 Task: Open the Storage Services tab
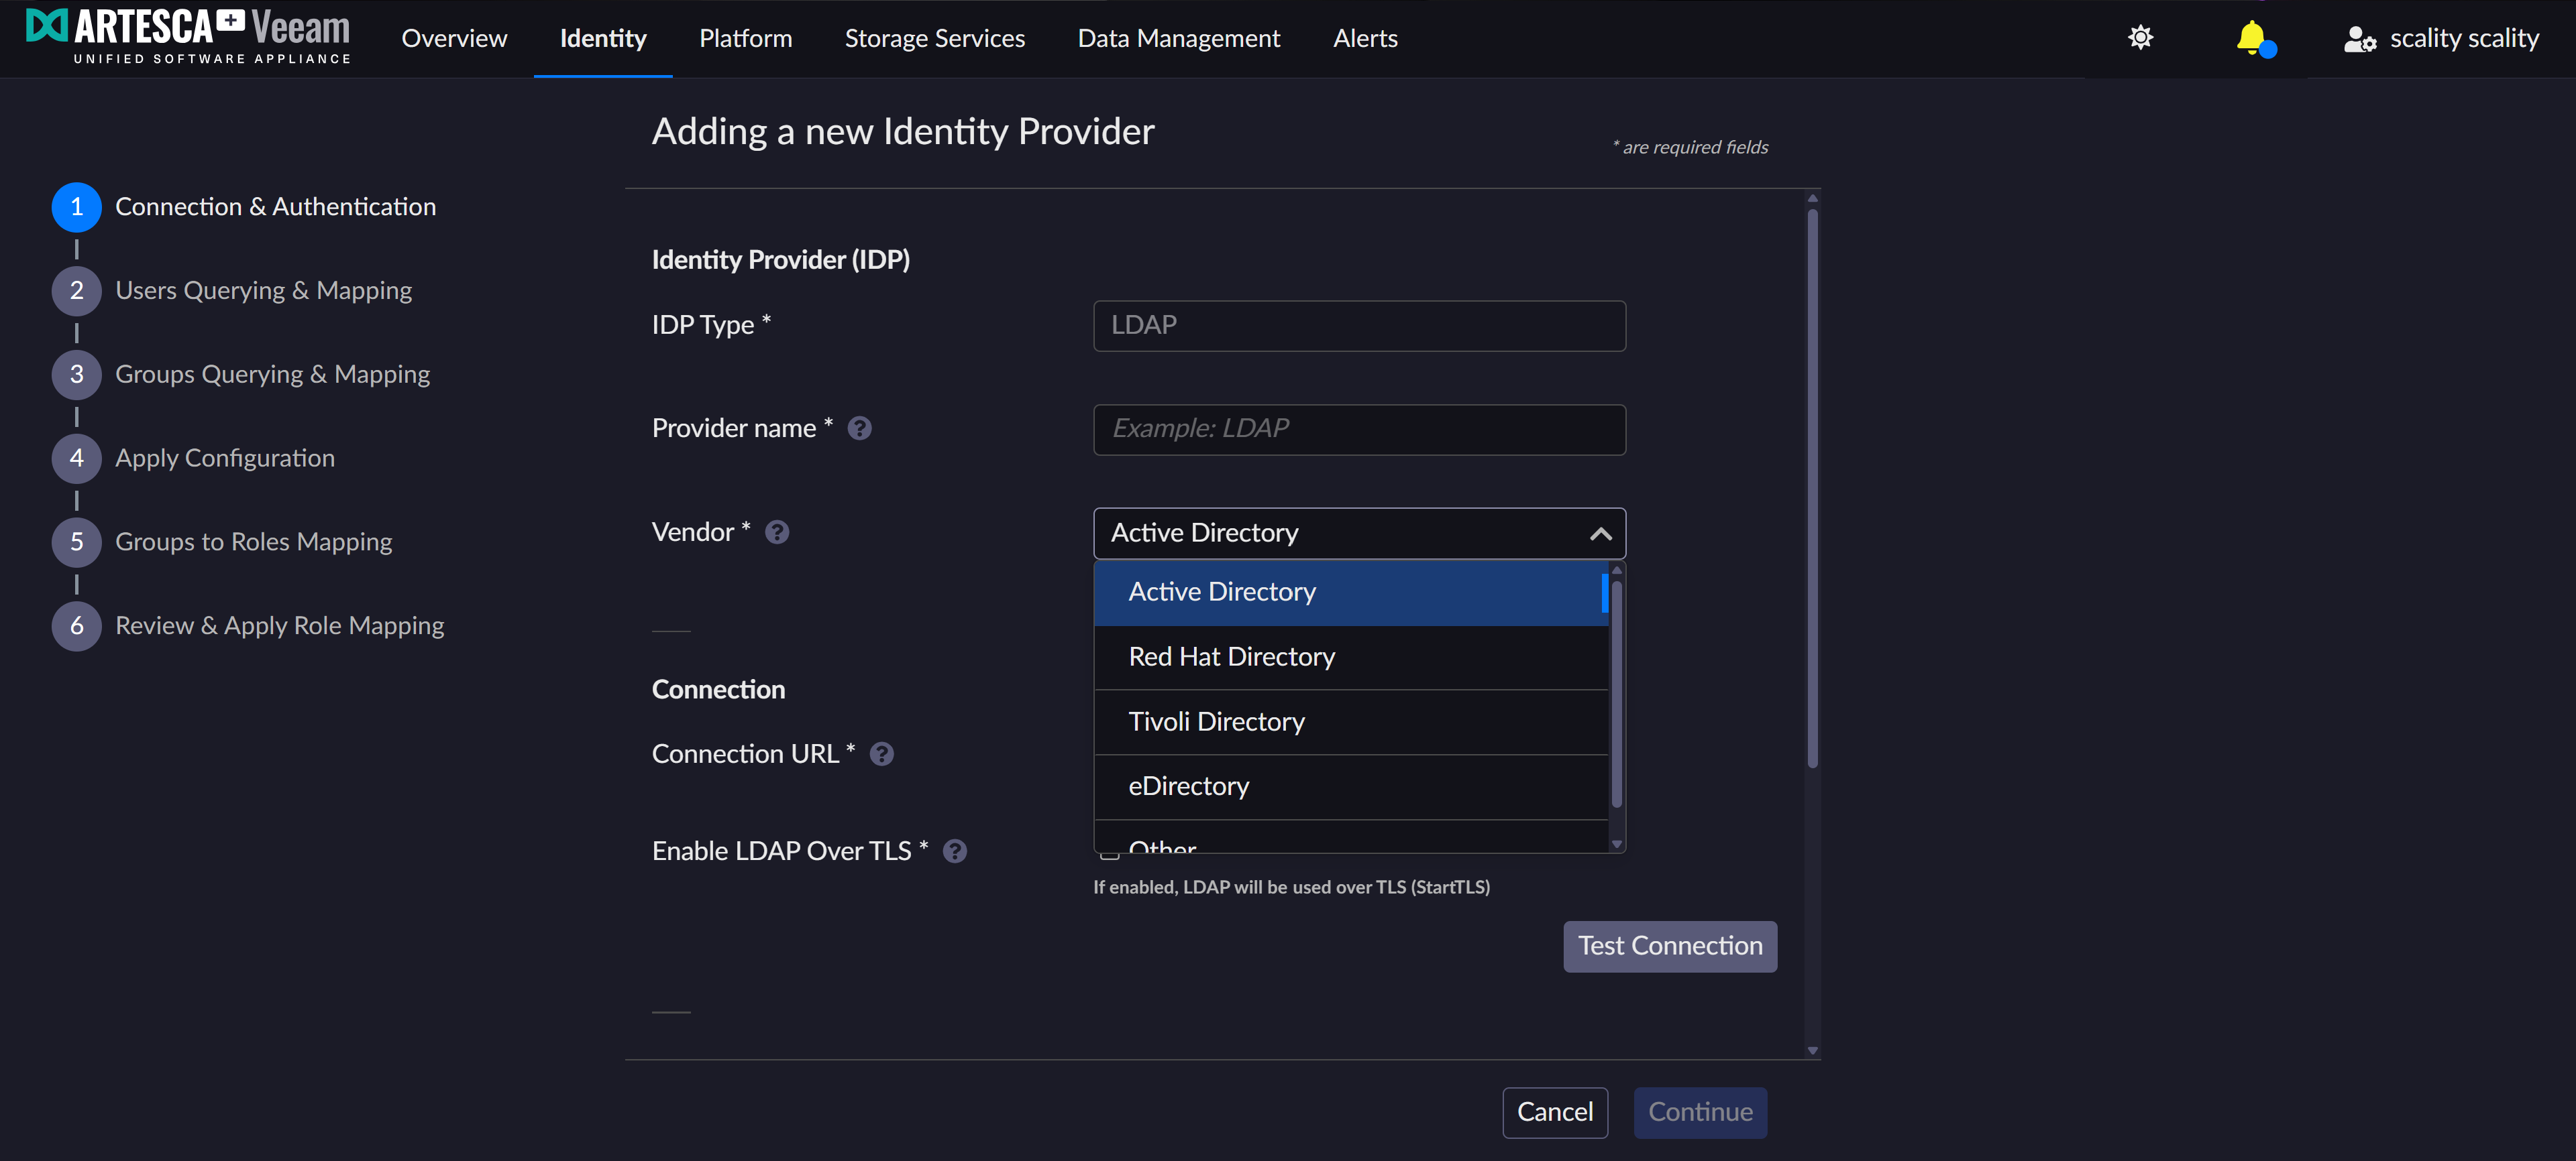pyautogui.click(x=934, y=38)
